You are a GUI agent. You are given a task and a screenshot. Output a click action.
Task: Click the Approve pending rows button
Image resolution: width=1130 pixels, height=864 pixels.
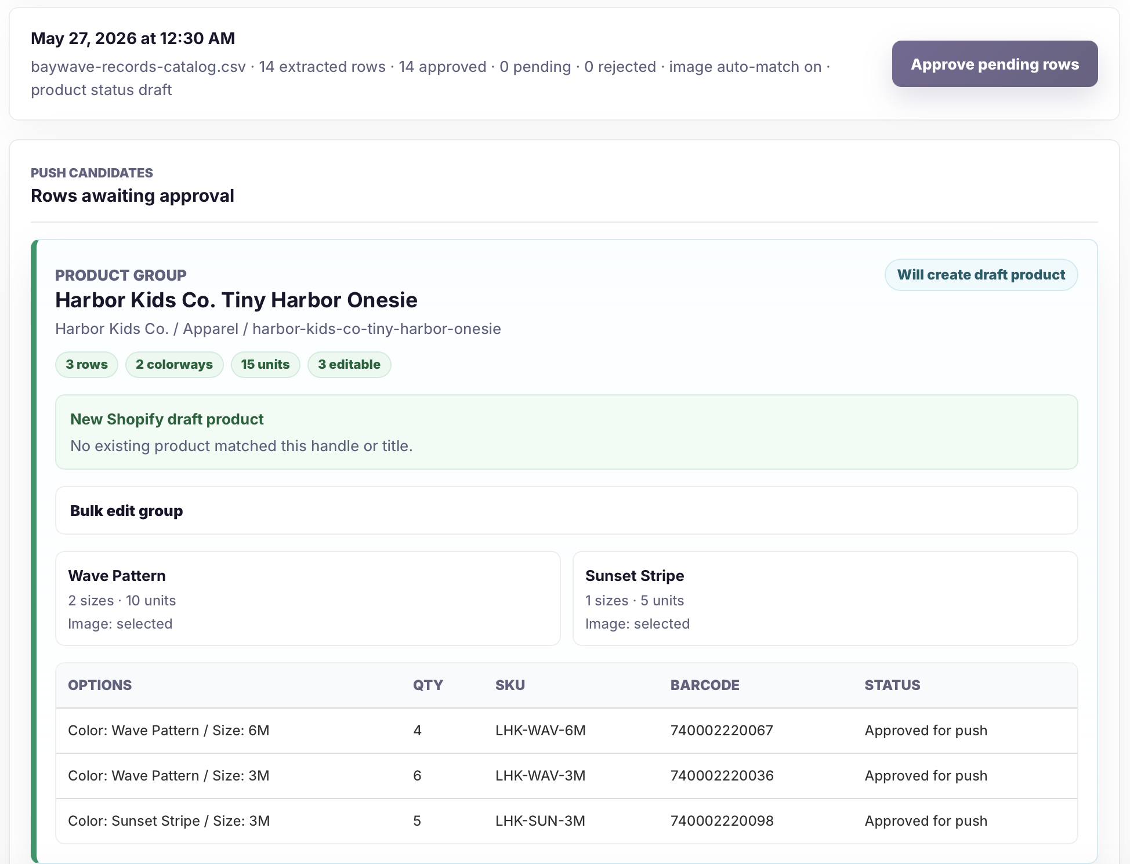(994, 64)
